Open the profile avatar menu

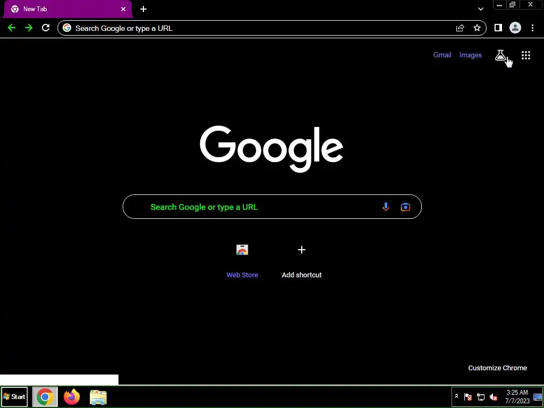point(515,28)
